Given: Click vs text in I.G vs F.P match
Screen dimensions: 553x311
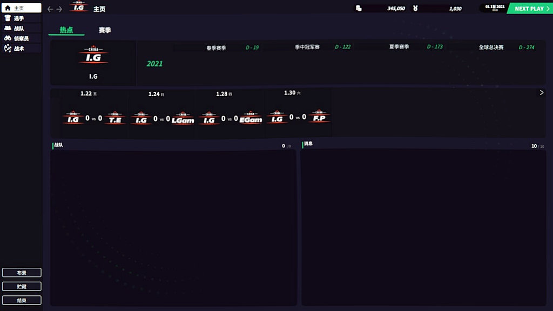Looking at the screenshot, I should (298, 118).
